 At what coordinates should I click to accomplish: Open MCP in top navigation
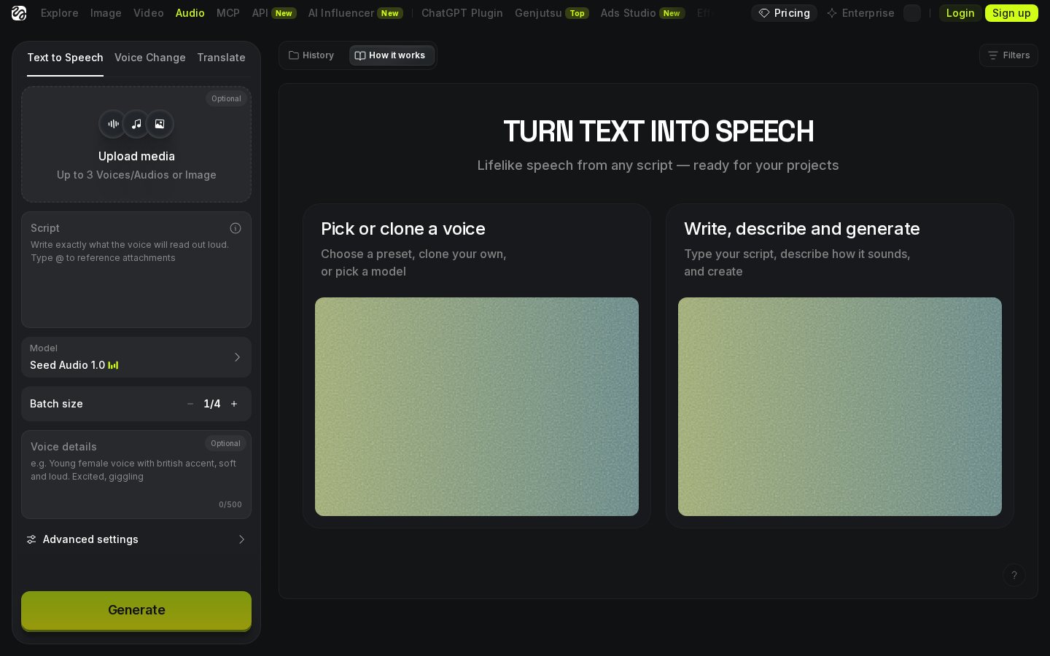pyautogui.click(x=228, y=13)
